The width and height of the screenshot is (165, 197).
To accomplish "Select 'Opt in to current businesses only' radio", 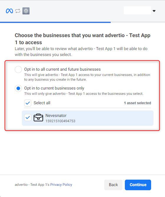I will tap(18, 88).
